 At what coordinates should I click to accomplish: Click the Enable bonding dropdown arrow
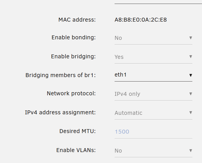191,38
